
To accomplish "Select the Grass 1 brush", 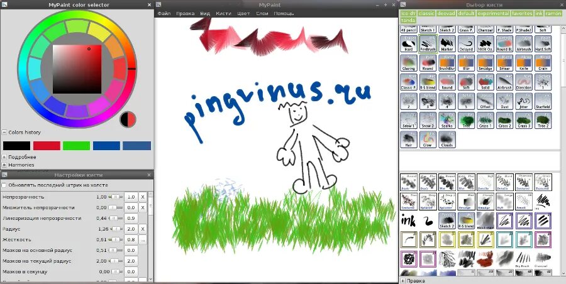I will [x=486, y=121].
